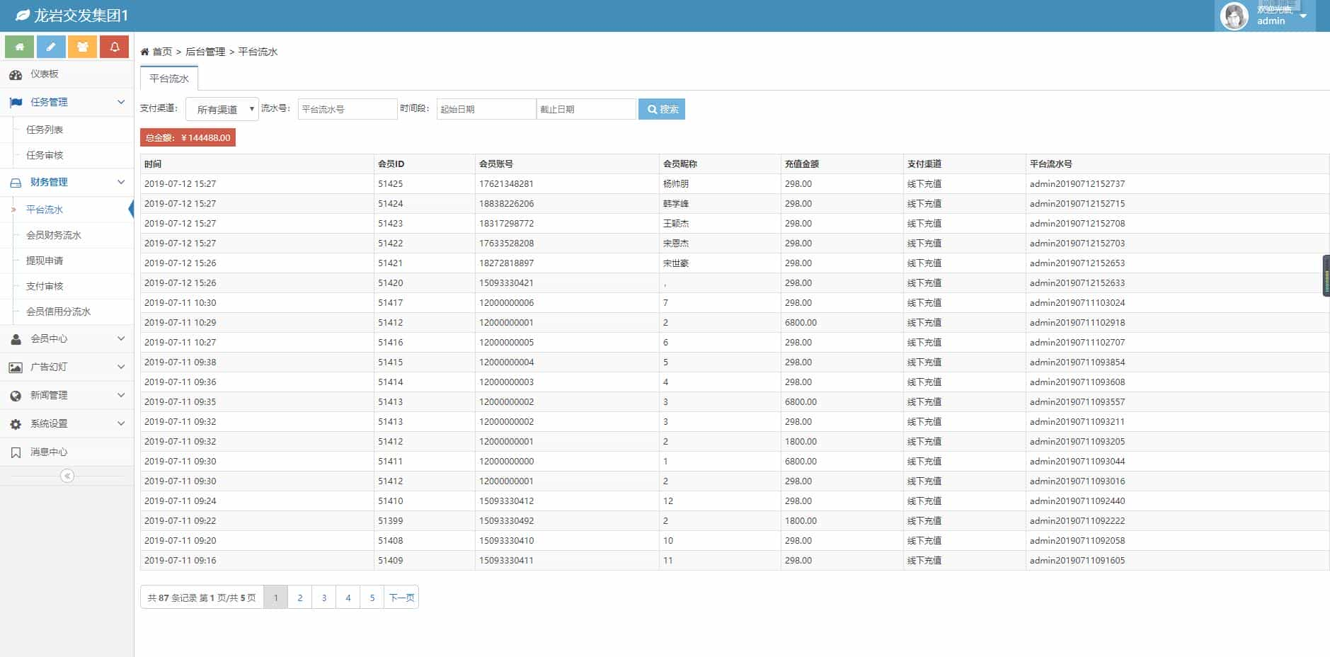Expand the 广告幻灯 menu chevron

(x=121, y=367)
